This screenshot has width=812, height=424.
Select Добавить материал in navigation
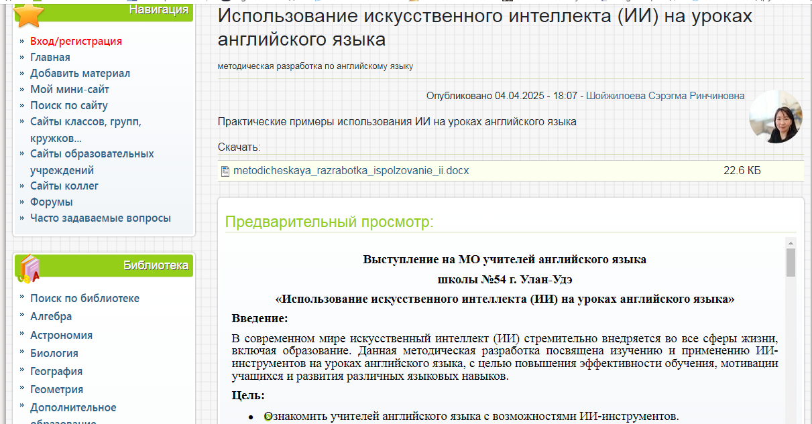tap(80, 73)
